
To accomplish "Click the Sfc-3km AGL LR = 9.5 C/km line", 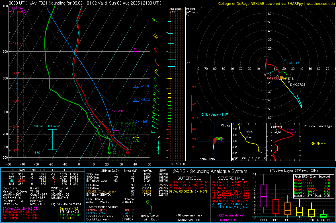I will (x=21, y=208).
